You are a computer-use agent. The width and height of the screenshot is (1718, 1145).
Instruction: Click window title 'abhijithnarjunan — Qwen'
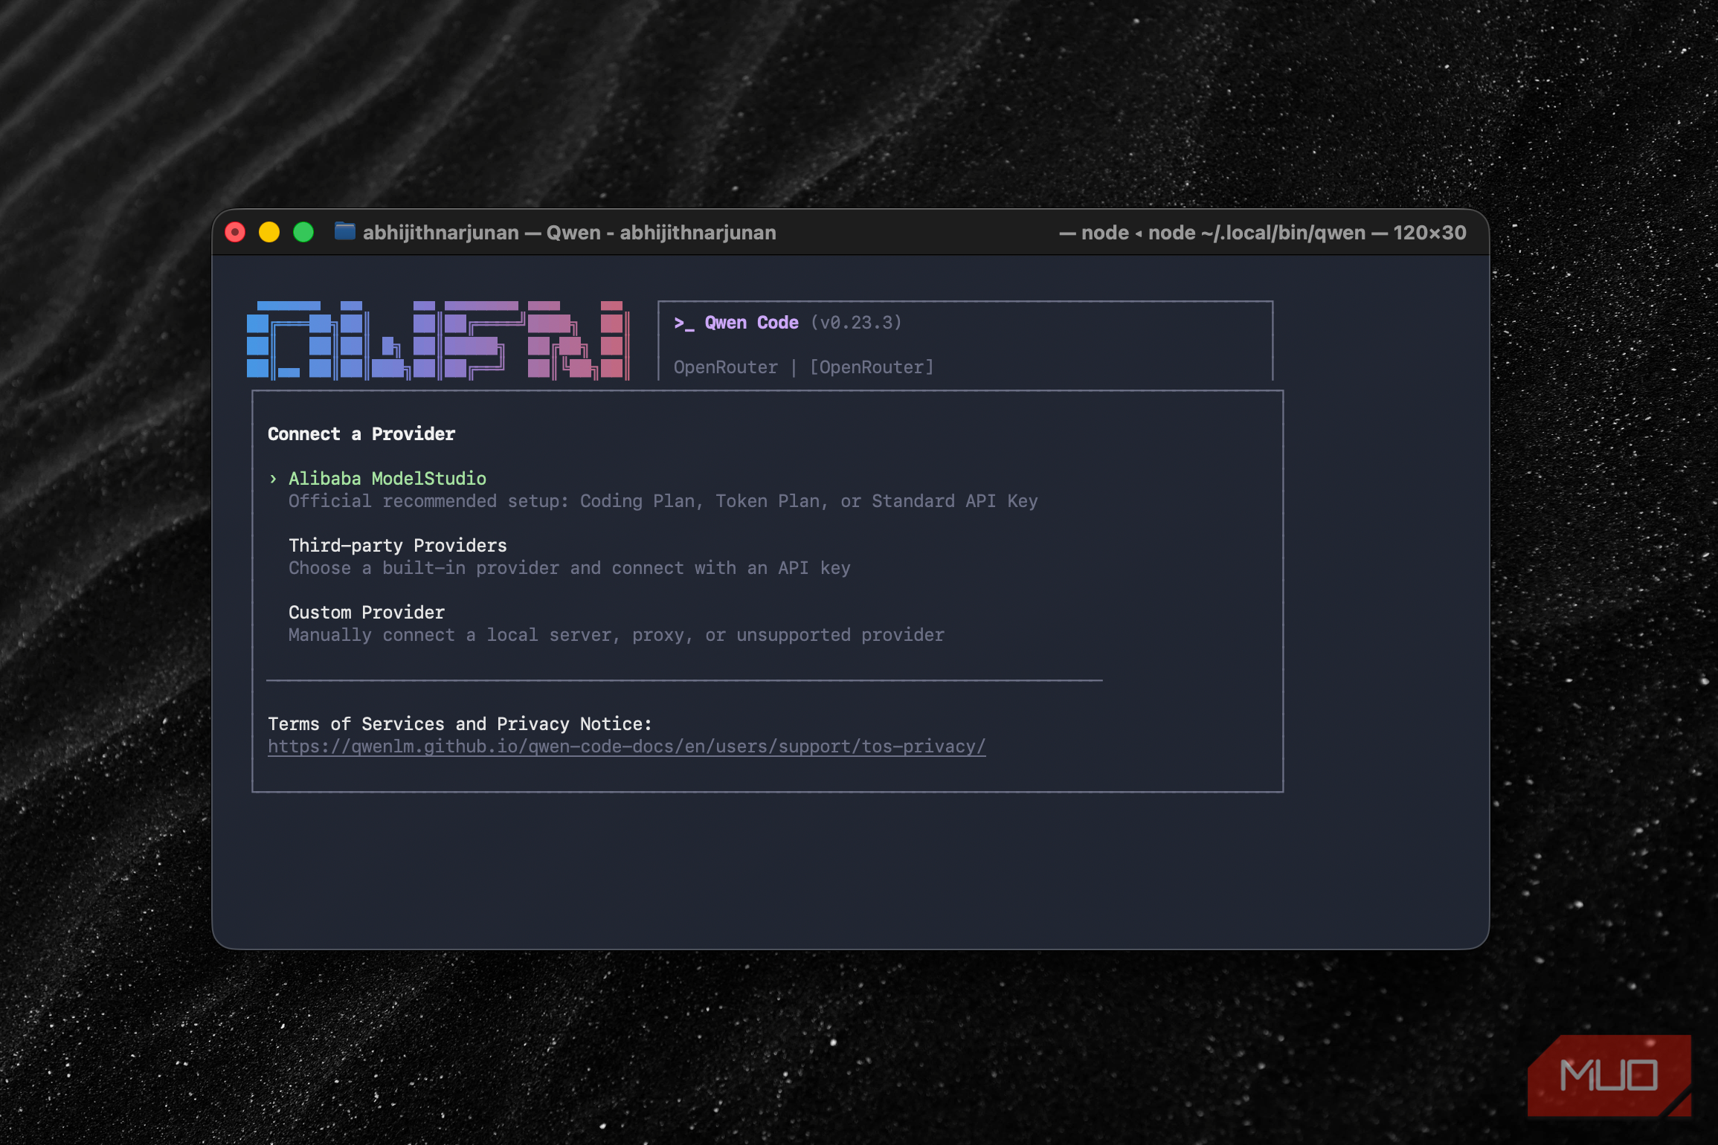click(x=569, y=232)
